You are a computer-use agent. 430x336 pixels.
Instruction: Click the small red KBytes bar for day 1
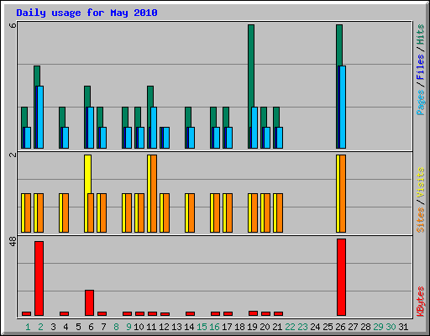pyautogui.click(x=27, y=314)
